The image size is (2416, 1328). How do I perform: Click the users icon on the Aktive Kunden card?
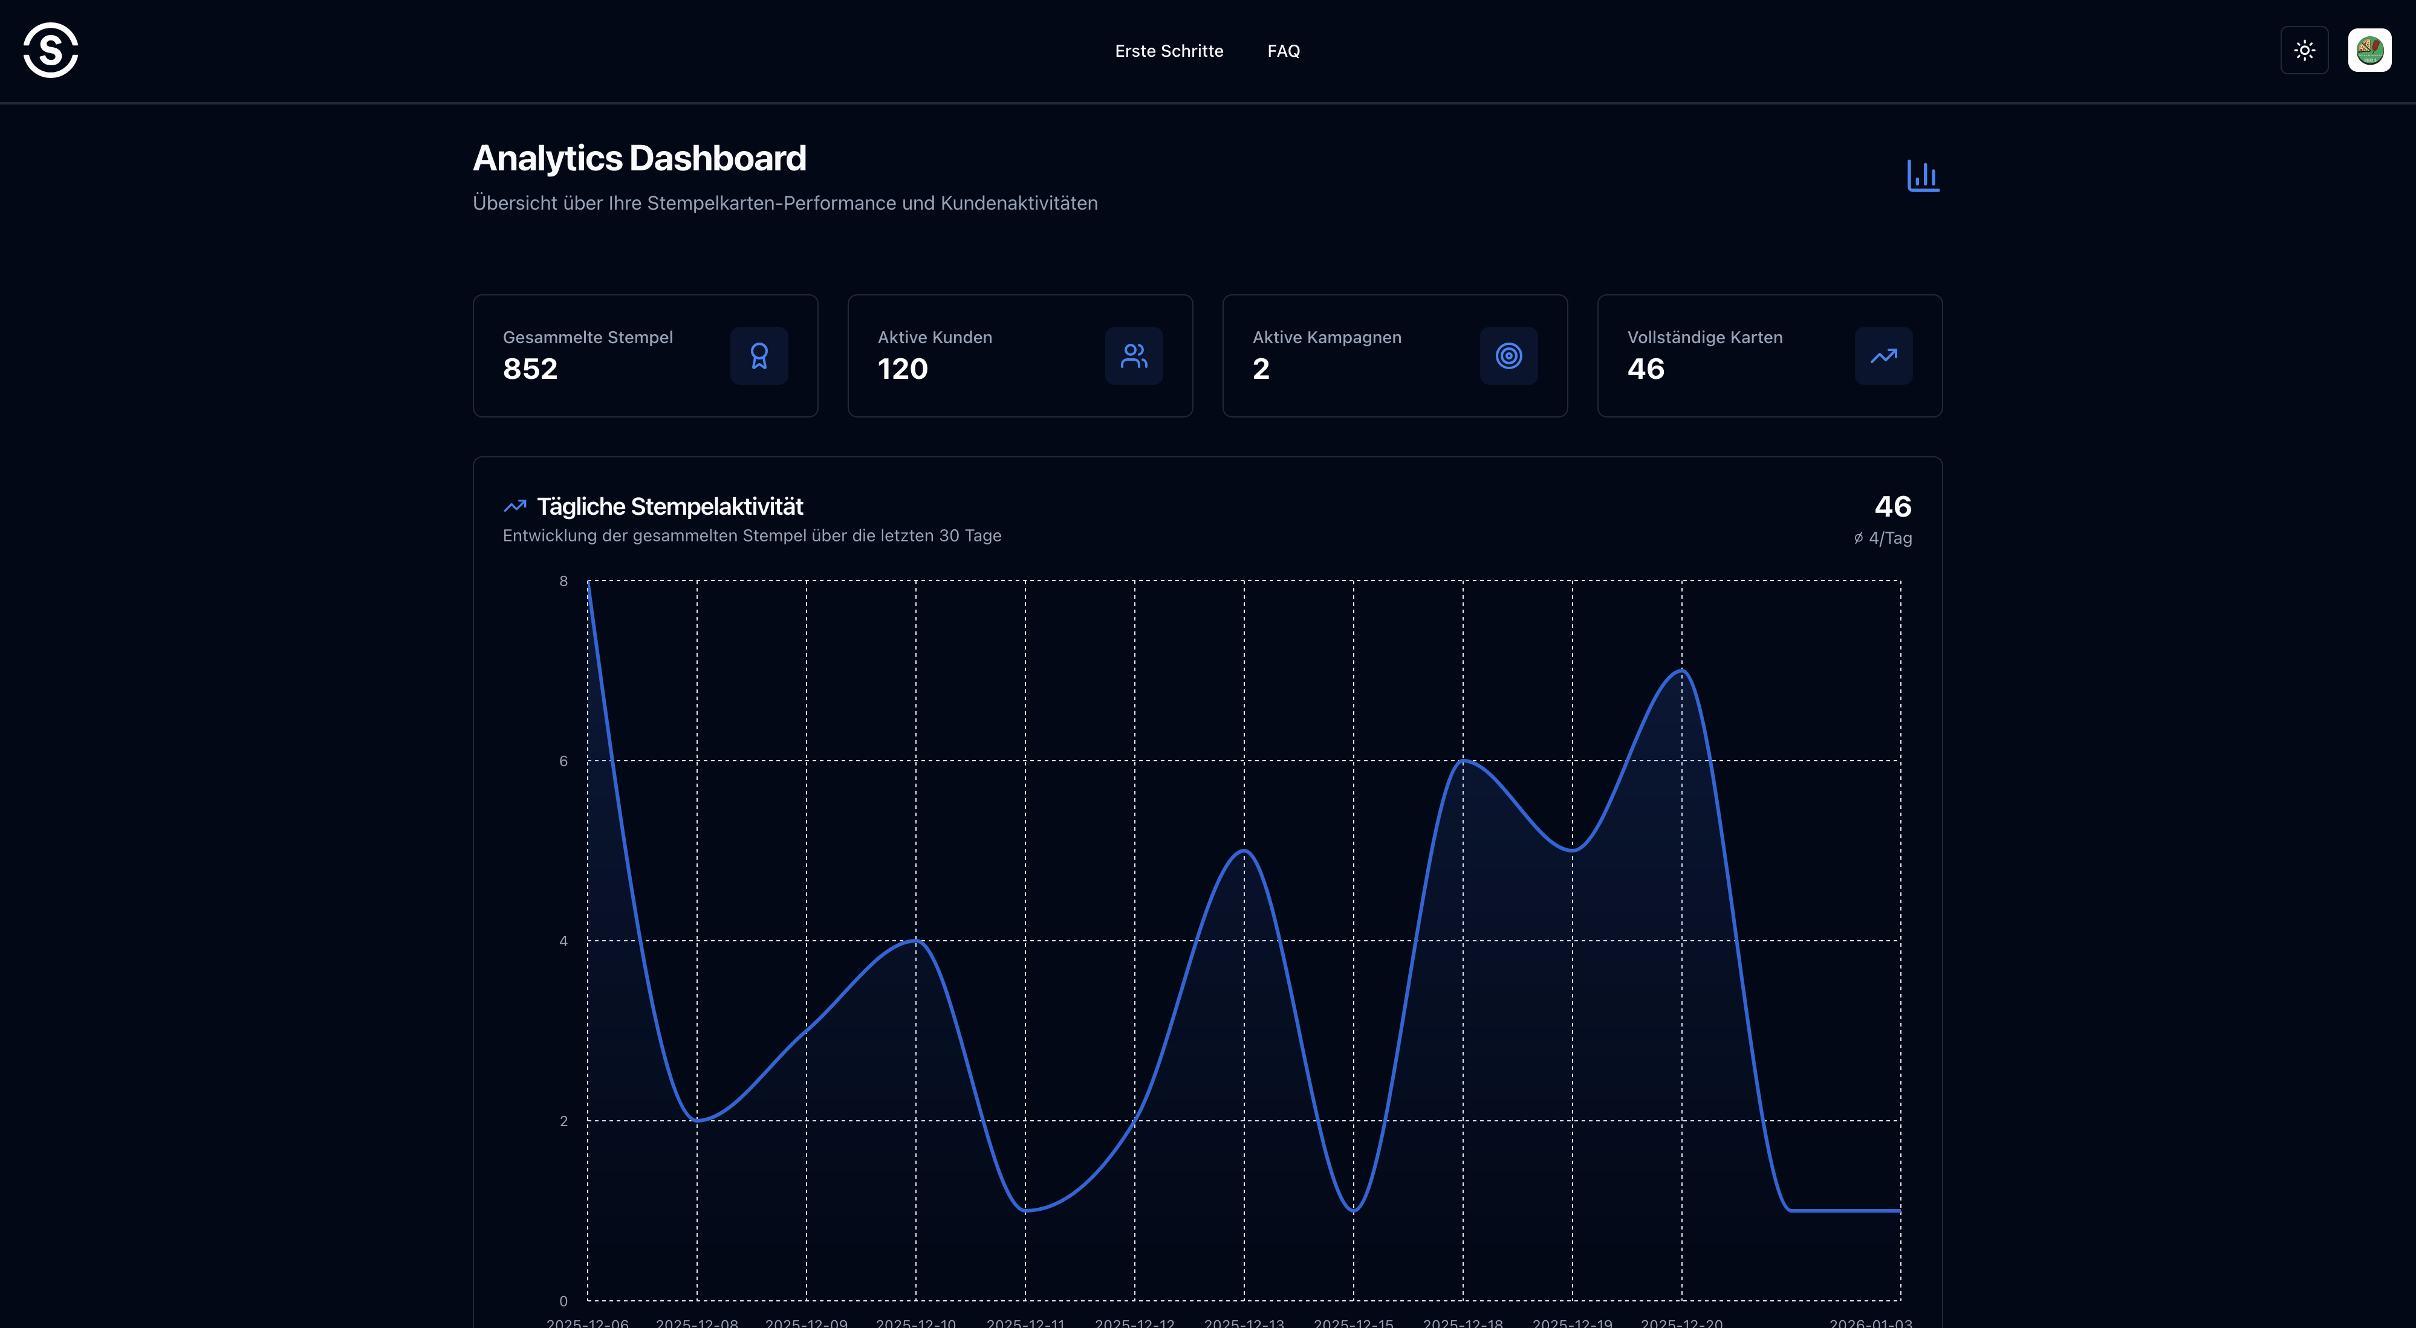click(x=1134, y=356)
